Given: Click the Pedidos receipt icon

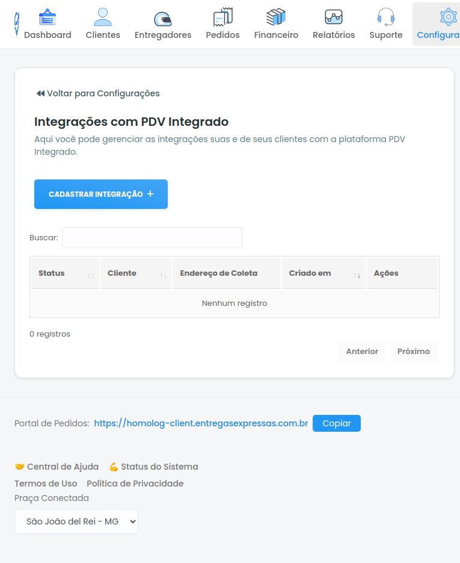Looking at the screenshot, I should point(222,16).
